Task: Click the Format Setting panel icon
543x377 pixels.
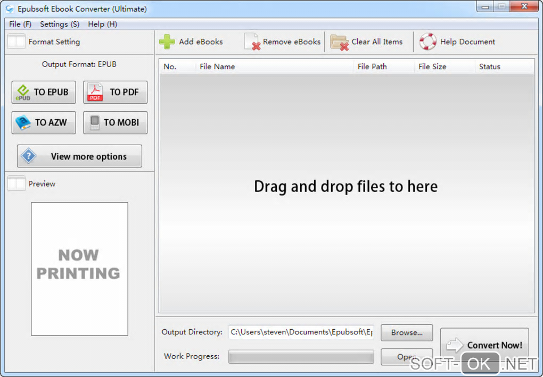Action: (x=17, y=41)
